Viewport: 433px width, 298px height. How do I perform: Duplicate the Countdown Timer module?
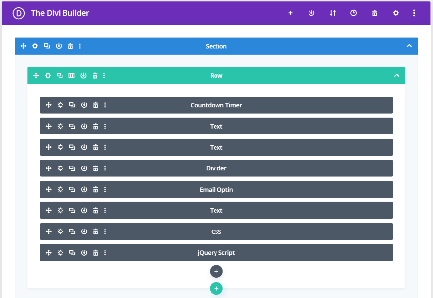coord(72,105)
